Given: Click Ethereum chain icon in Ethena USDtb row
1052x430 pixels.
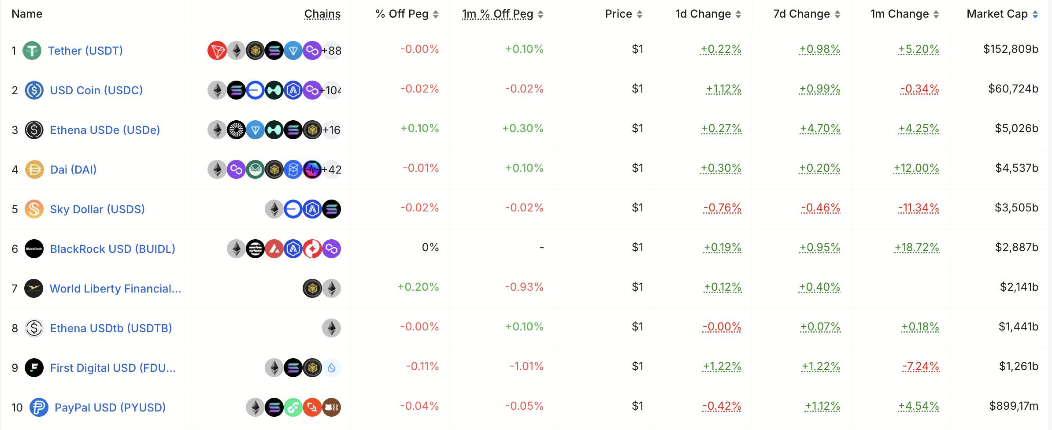Looking at the screenshot, I should point(331,328).
